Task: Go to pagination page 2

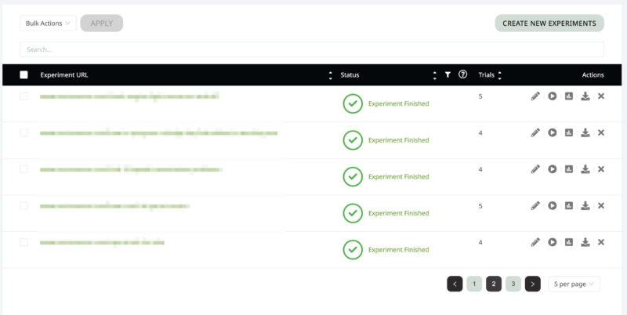Action: point(494,284)
